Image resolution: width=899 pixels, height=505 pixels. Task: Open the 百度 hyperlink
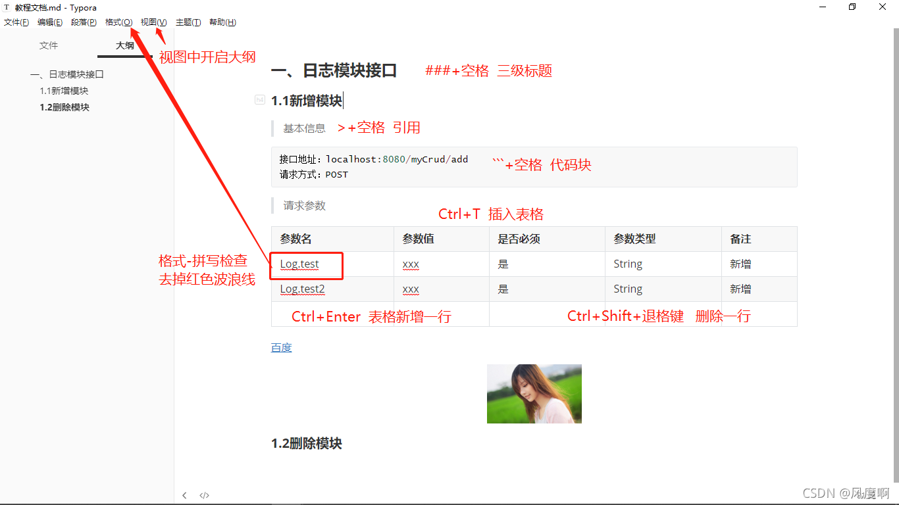coord(281,347)
